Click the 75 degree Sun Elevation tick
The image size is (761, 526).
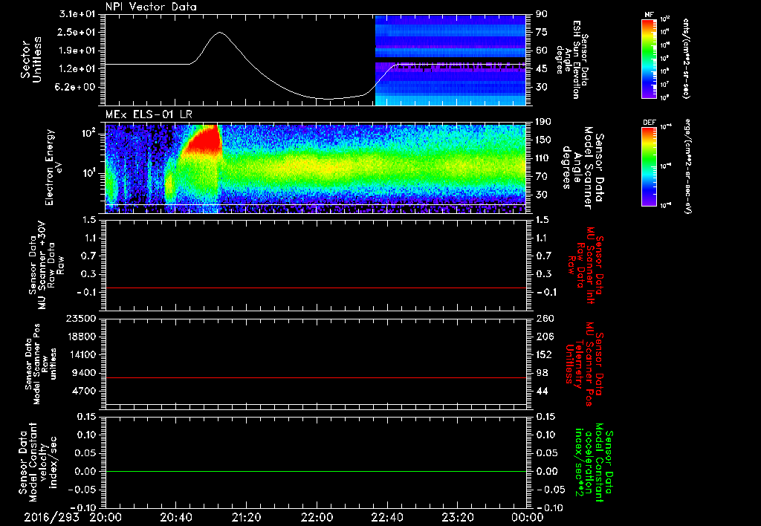pos(542,32)
